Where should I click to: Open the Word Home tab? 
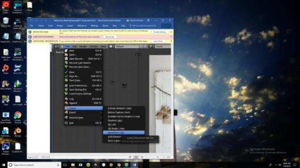pos(41,25)
